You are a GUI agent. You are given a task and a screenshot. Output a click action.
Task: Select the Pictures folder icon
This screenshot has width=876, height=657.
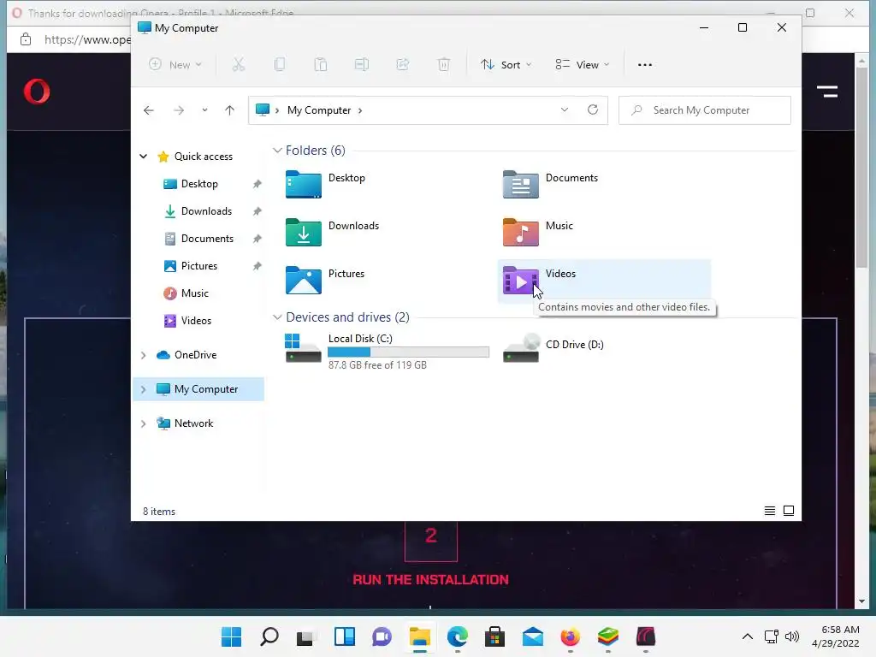(x=304, y=281)
